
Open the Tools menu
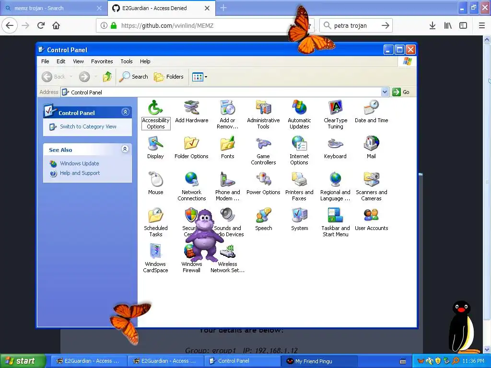[x=127, y=61]
